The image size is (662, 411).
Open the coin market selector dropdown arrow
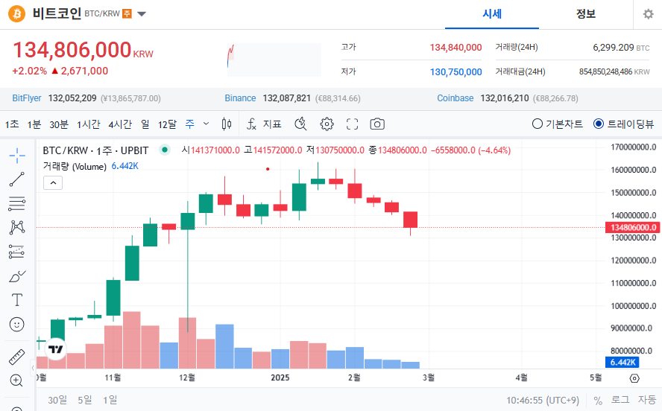(x=142, y=14)
